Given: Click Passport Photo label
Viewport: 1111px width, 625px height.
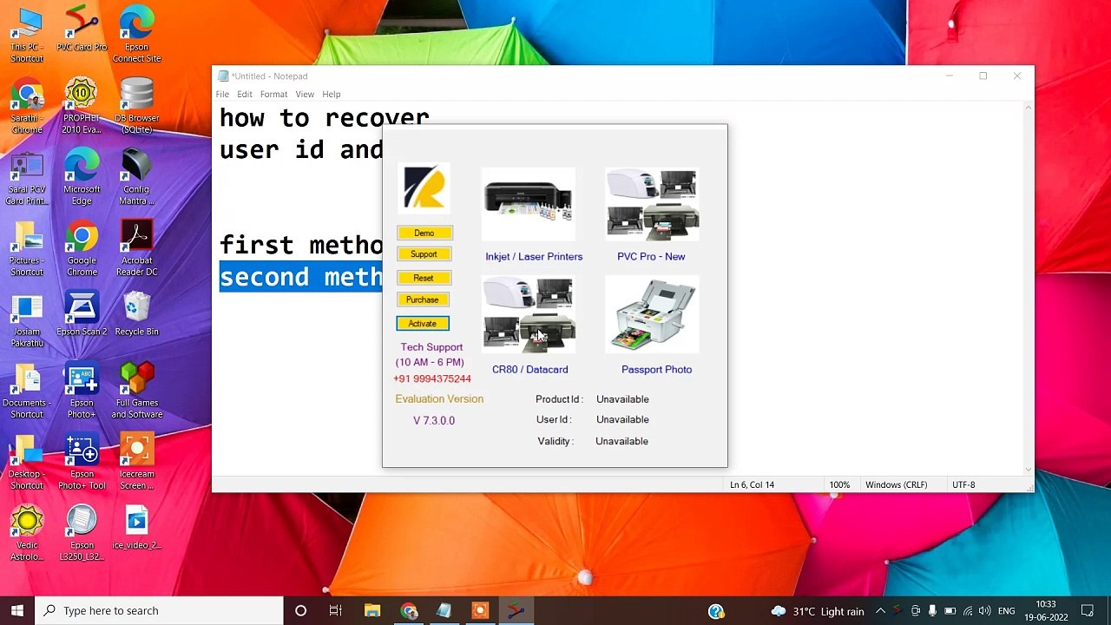Looking at the screenshot, I should pyautogui.click(x=656, y=370).
